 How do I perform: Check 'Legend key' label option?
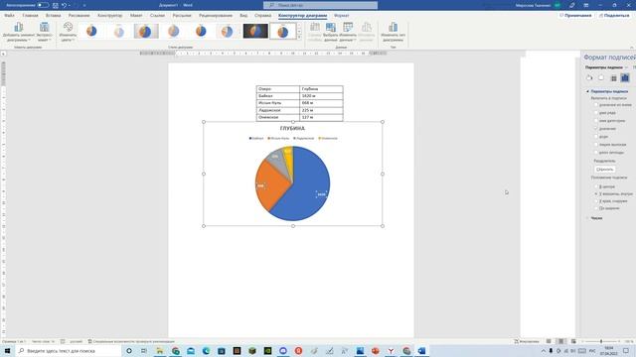[596, 153]
